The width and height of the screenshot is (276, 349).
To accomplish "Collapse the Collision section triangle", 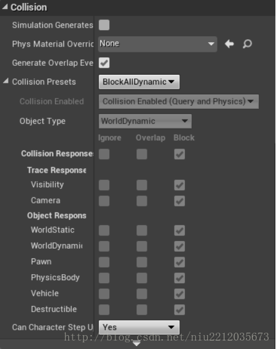I will pos(5,7).
